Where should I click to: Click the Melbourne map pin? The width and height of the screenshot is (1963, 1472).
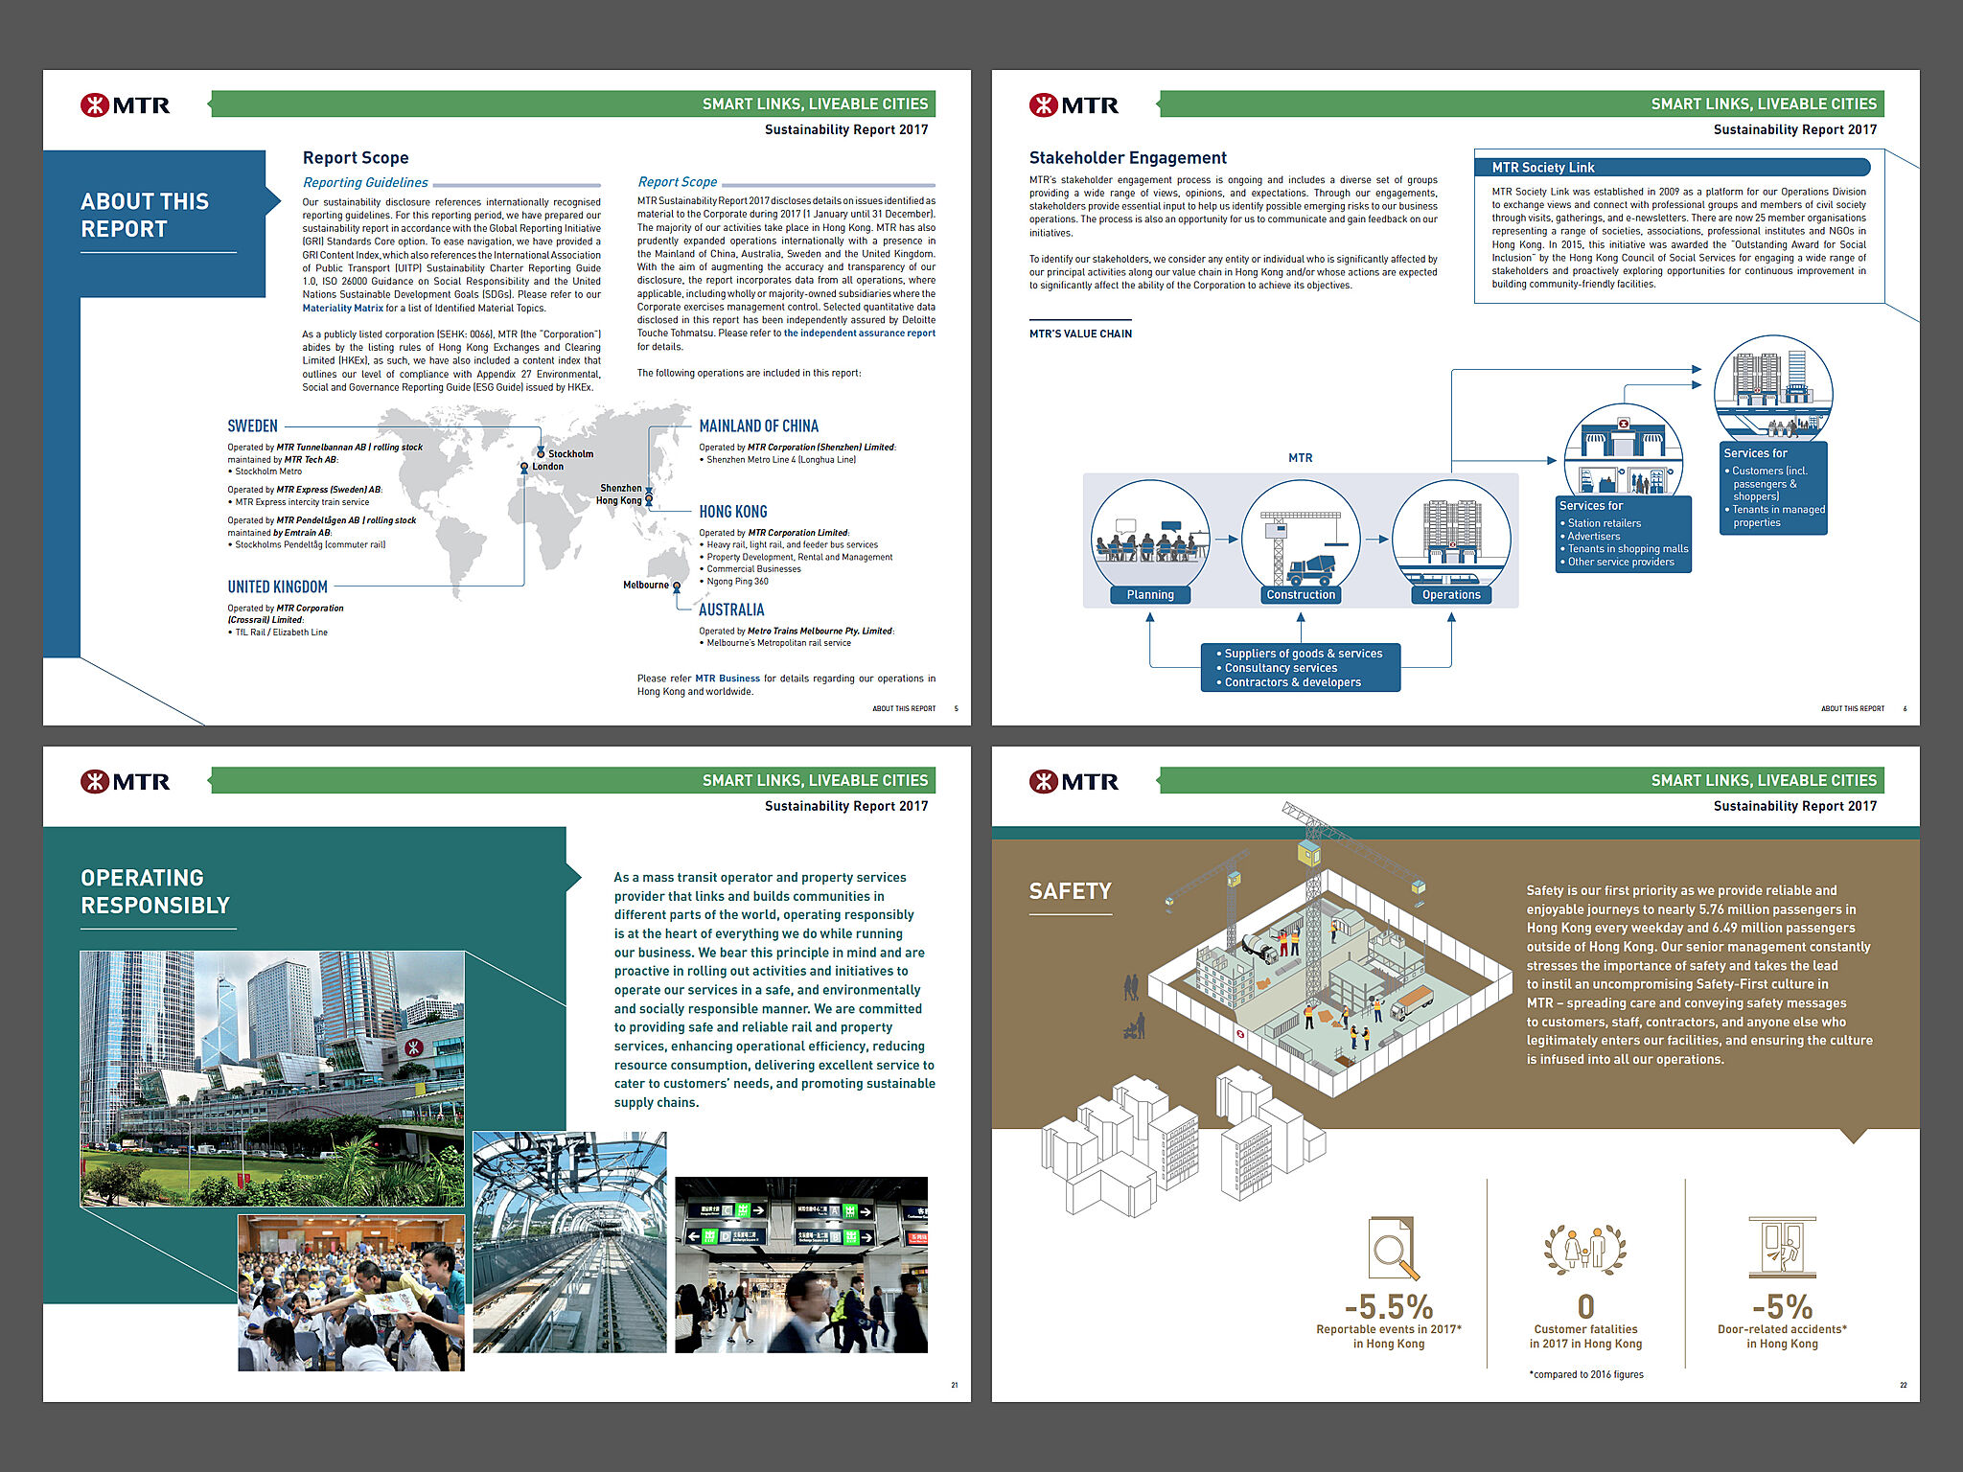pyautogui.click(x=677, y=586)
